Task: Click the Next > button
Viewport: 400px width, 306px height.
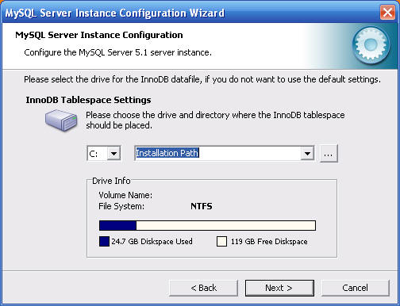Action: click(279, 288)
